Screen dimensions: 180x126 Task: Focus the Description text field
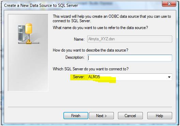[x=130, y=58]
